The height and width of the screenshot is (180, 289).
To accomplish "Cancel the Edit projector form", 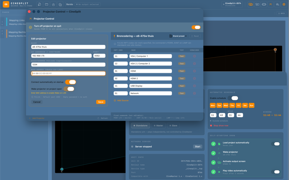I will tap(37, 102).
